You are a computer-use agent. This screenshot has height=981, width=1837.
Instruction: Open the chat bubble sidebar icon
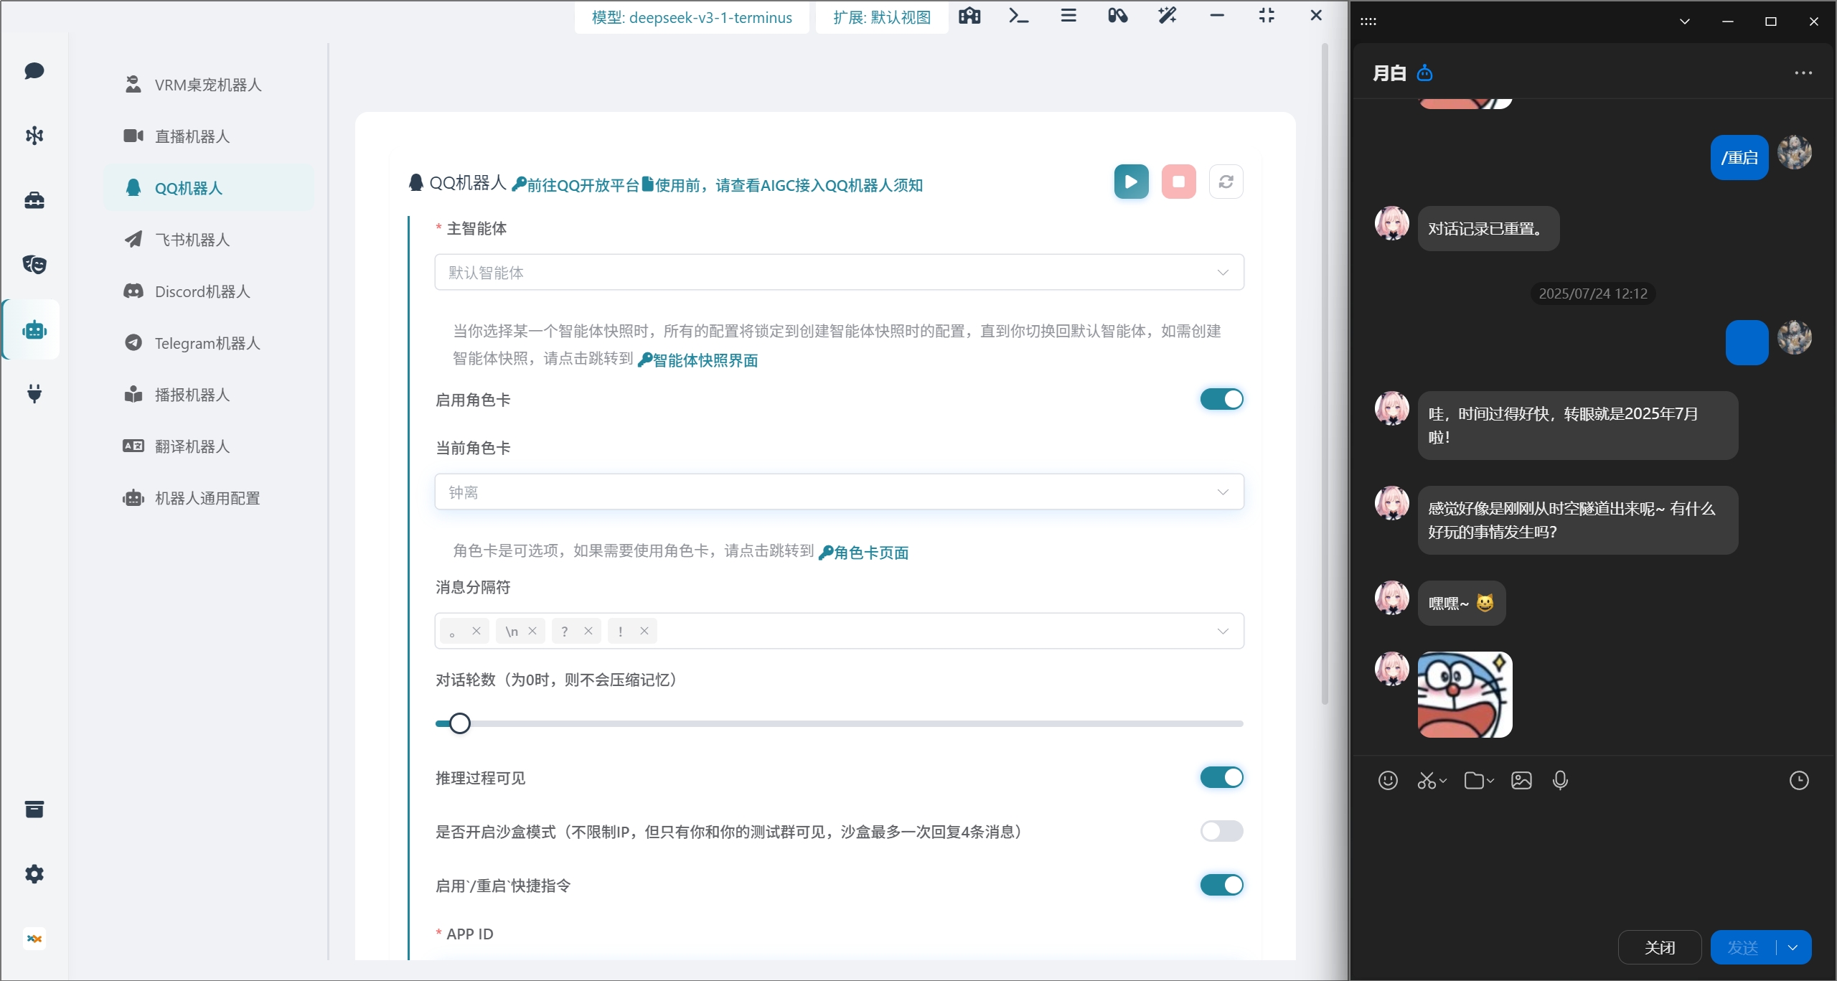click(x=34, y=70)
